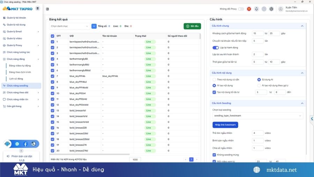This screenshot has height=177, width=314.
Task: Click Số người theo dõi column header
Action: coord(178,36)
